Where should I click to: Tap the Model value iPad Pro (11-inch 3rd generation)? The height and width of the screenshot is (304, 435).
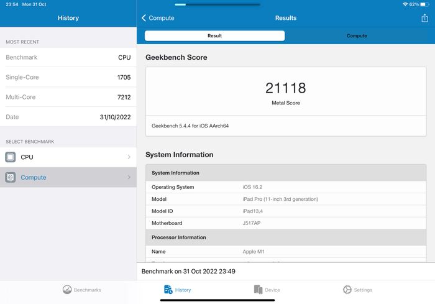280,199
